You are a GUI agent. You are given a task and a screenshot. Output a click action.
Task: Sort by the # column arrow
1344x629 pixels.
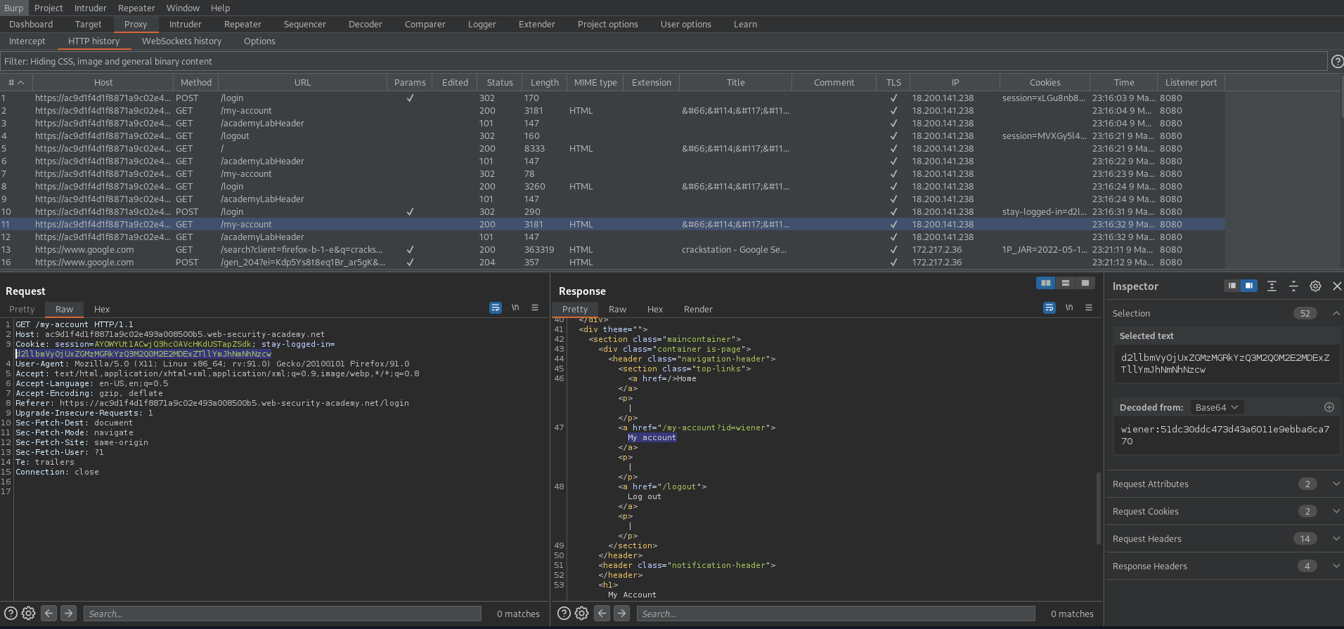21,83
